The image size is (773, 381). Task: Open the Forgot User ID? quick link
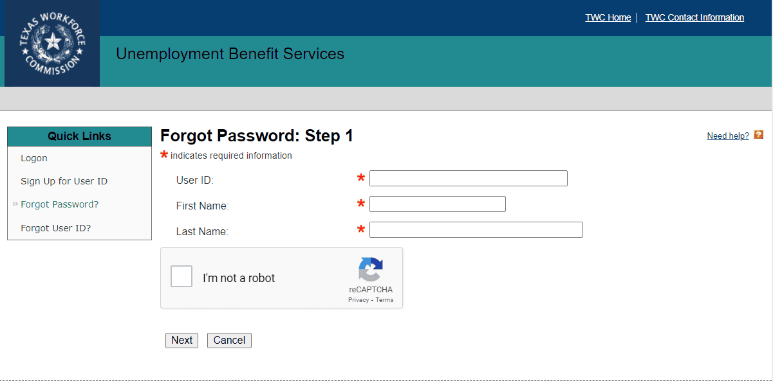coord(55,228)
